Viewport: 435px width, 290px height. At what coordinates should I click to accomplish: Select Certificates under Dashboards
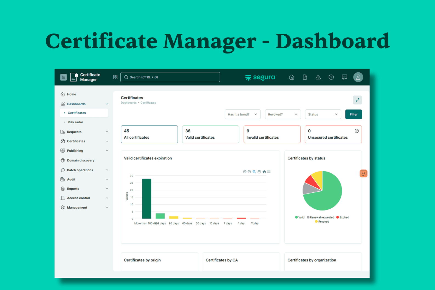click(84, 113)
